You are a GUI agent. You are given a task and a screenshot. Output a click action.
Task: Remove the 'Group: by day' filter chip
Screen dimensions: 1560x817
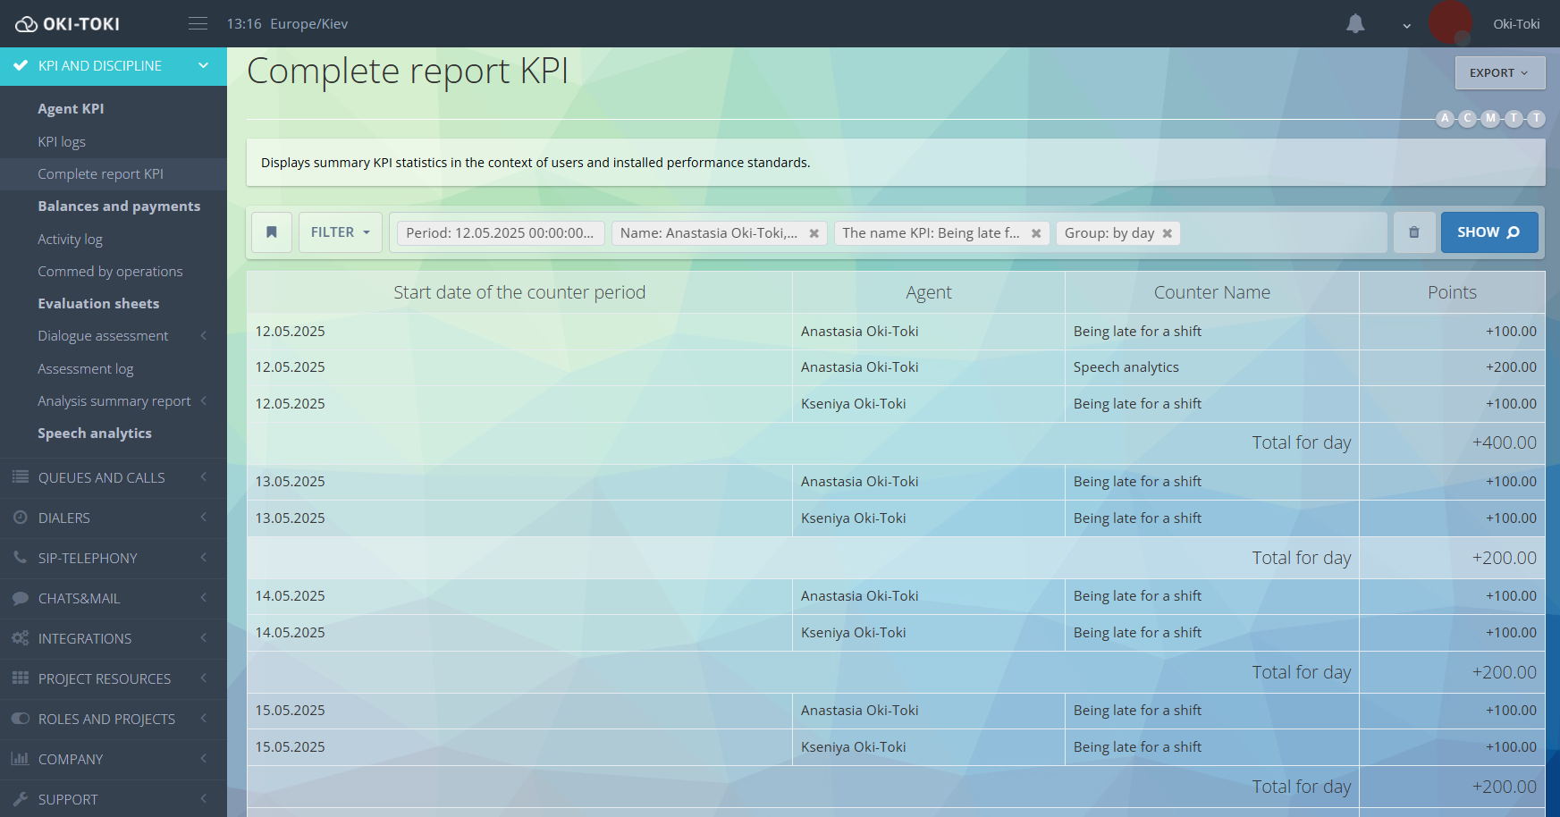tap(1167, 233)
